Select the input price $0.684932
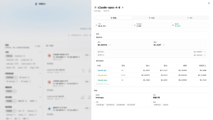The width and height of the screenshot is (213, 120). [102, 45]
